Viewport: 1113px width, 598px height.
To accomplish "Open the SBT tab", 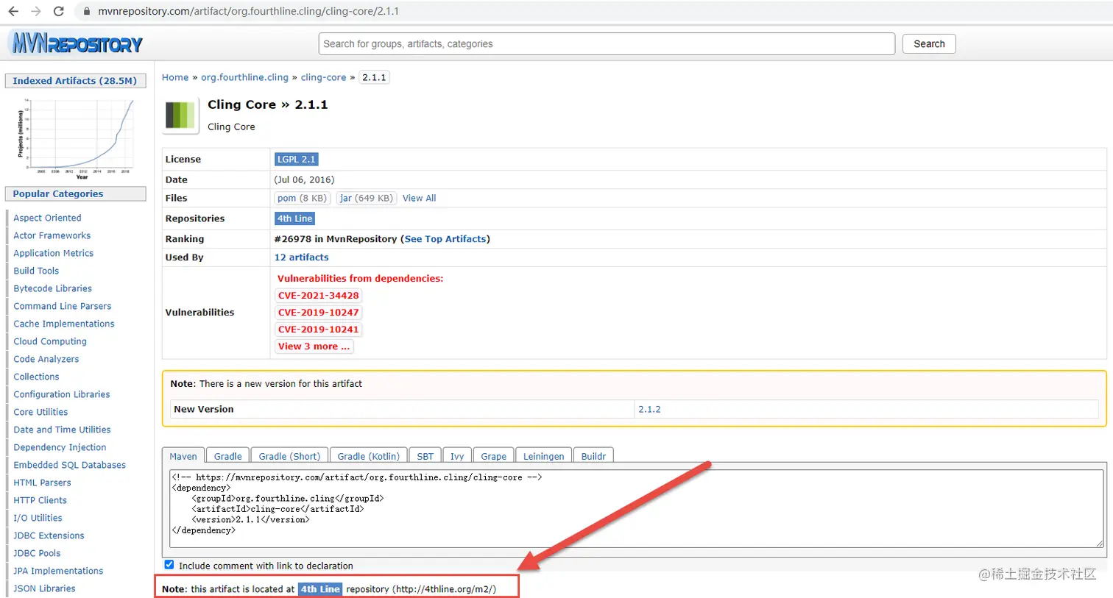I will click(425, 456).
